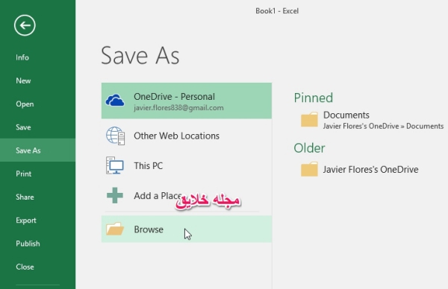Click the green plus Add a Place icon
This screenshot has width=448, height=289.
pos(115,195)
